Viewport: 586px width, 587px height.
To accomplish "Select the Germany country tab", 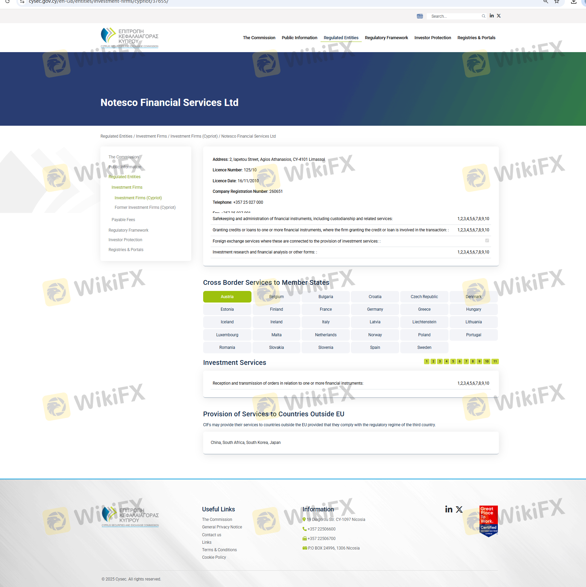I will (x=375, y=309).
